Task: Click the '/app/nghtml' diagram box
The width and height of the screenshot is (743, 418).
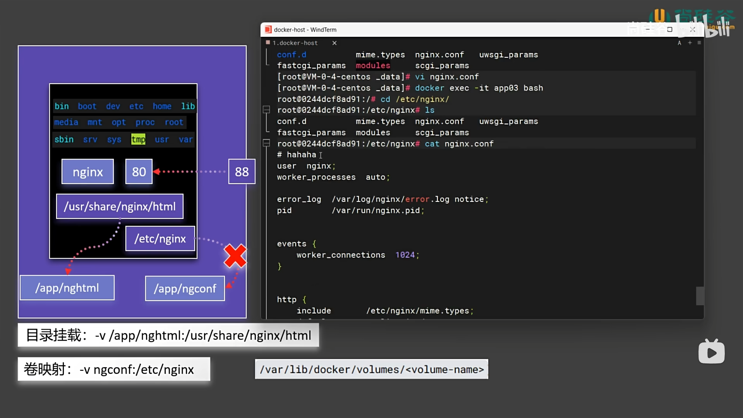Action: [x=67, y=288]
